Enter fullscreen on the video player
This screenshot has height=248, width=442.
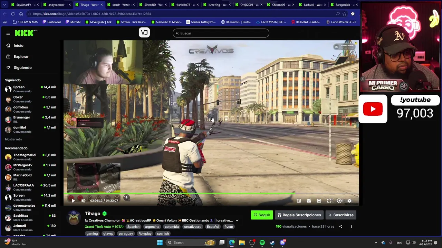329,200
